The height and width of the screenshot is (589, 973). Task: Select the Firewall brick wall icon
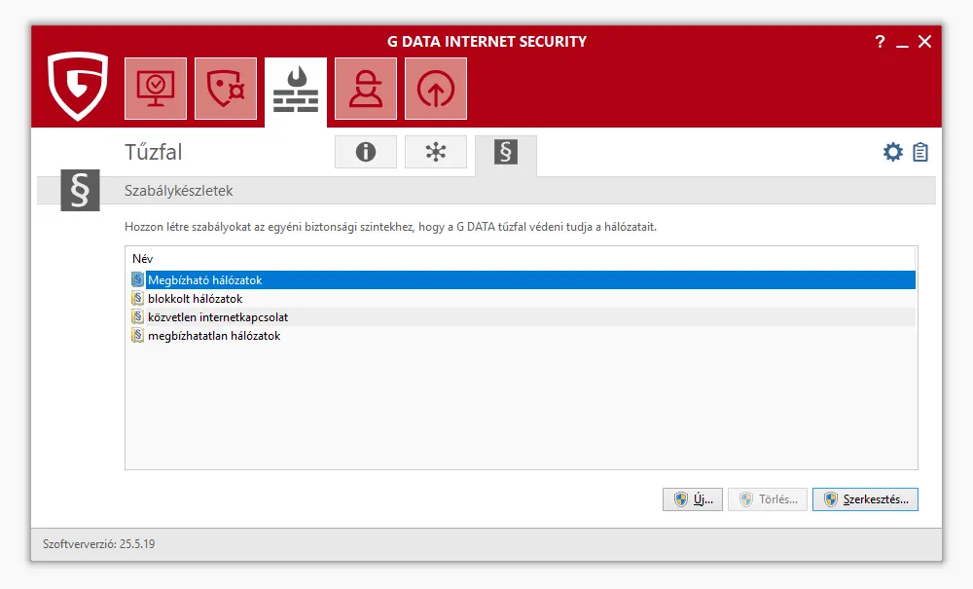tap(296, 89)
